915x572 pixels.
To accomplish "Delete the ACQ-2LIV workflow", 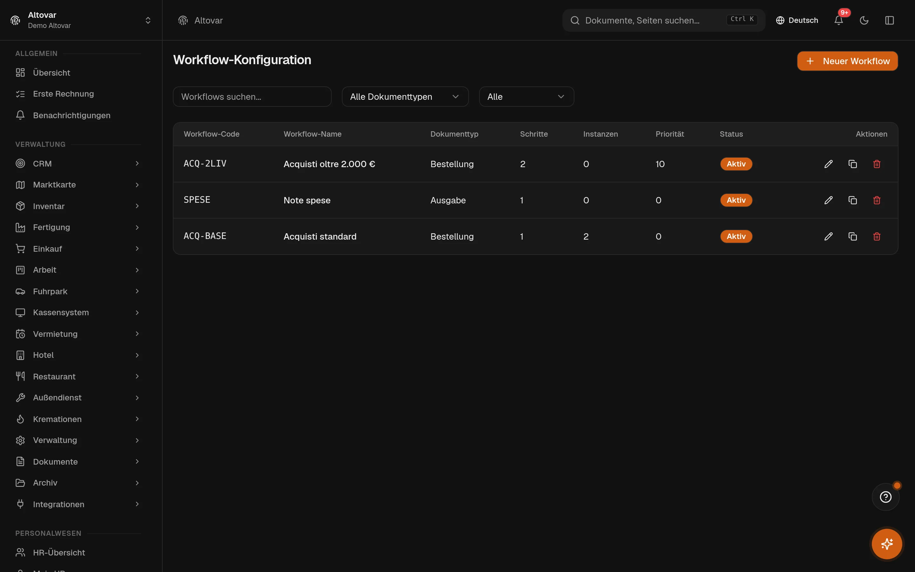I will 877,164.
